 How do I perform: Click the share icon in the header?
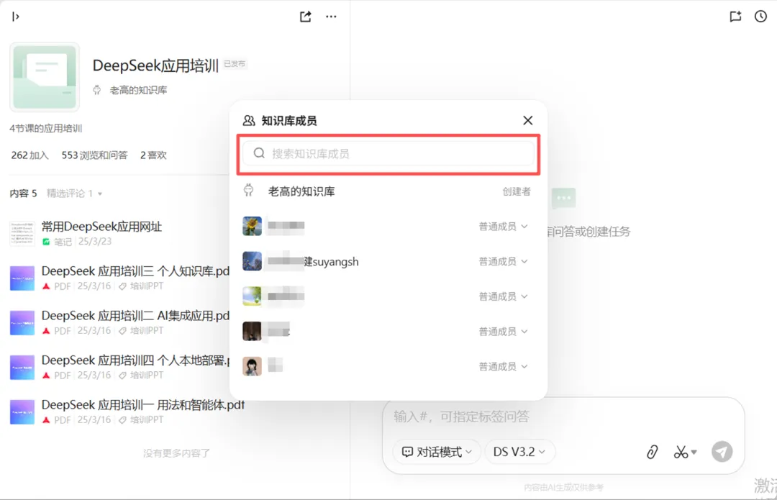click(306, 17)
